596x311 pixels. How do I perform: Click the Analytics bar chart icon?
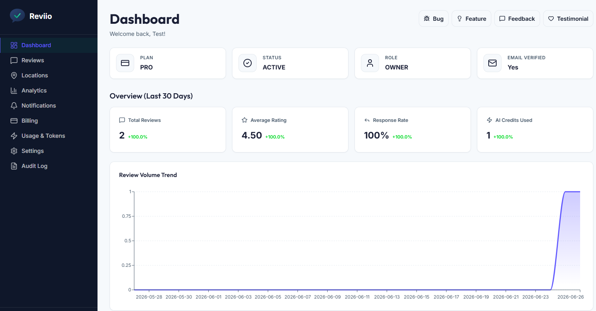tap(14, 91)
